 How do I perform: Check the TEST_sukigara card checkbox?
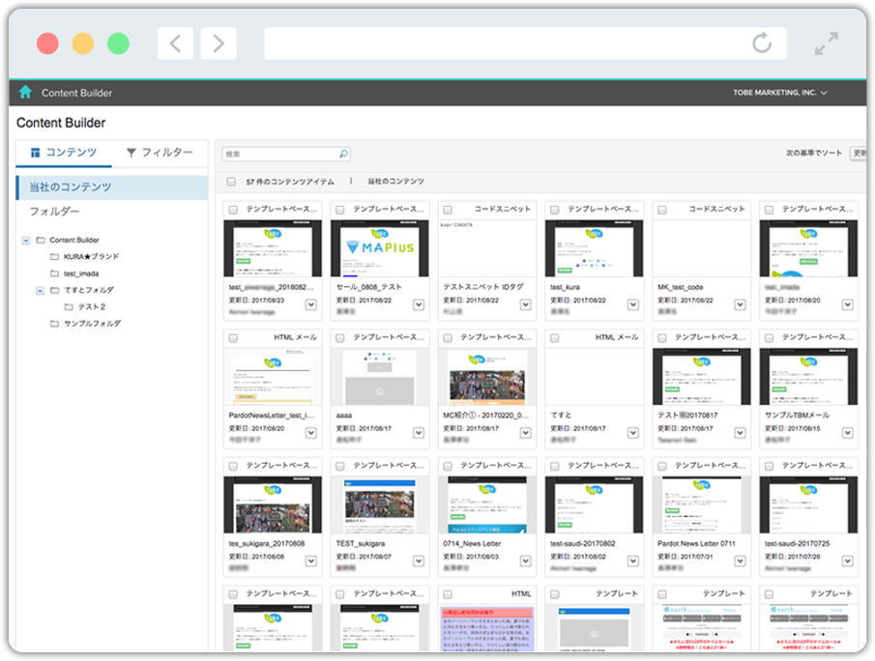(339, 467)
